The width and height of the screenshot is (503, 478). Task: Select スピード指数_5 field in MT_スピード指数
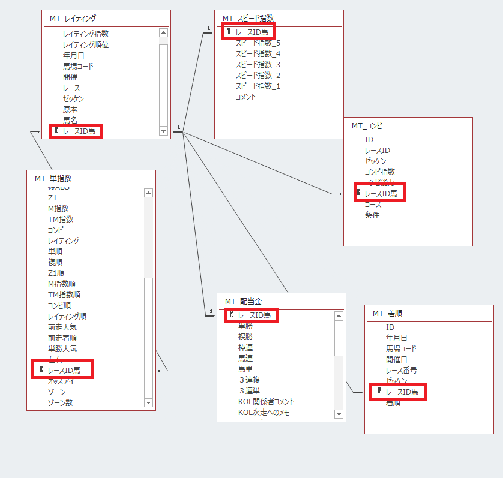pyautogui.click(x=258, y=43)
